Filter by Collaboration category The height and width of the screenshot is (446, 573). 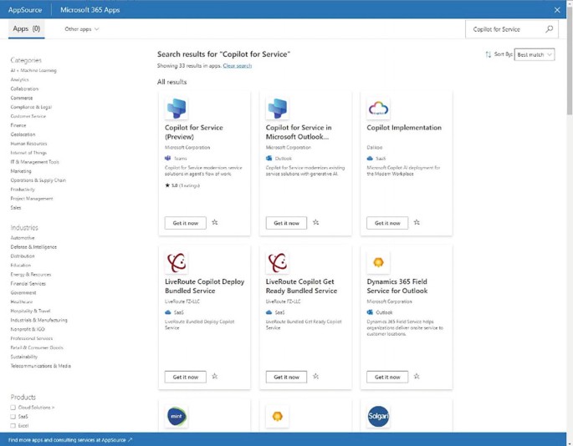24,89
